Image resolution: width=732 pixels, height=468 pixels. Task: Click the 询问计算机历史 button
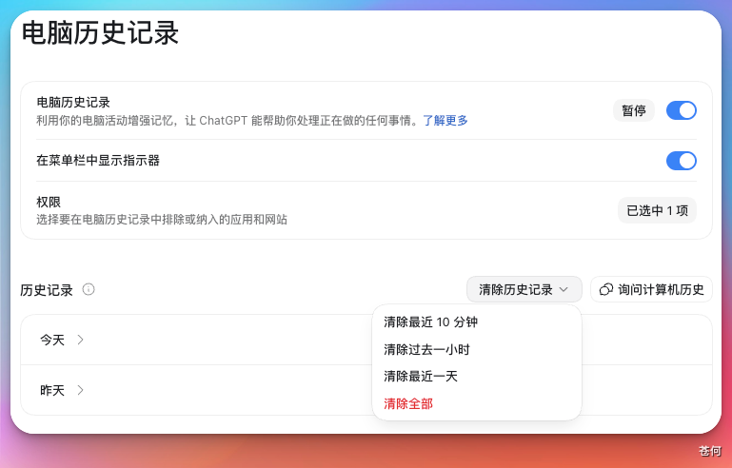[651, 290]
